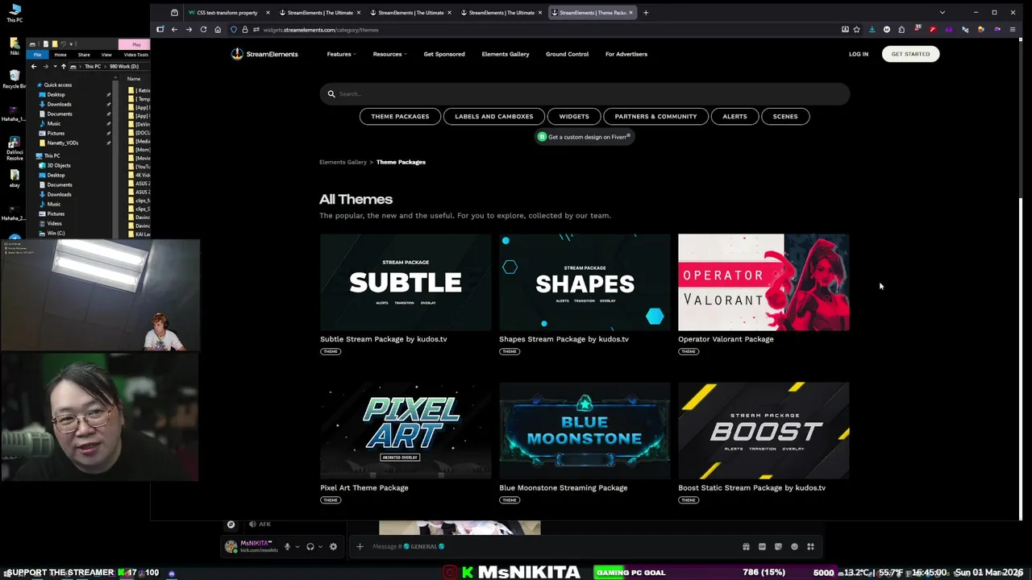Open File Explorer recent locations dropdown

tap(54, 66)
